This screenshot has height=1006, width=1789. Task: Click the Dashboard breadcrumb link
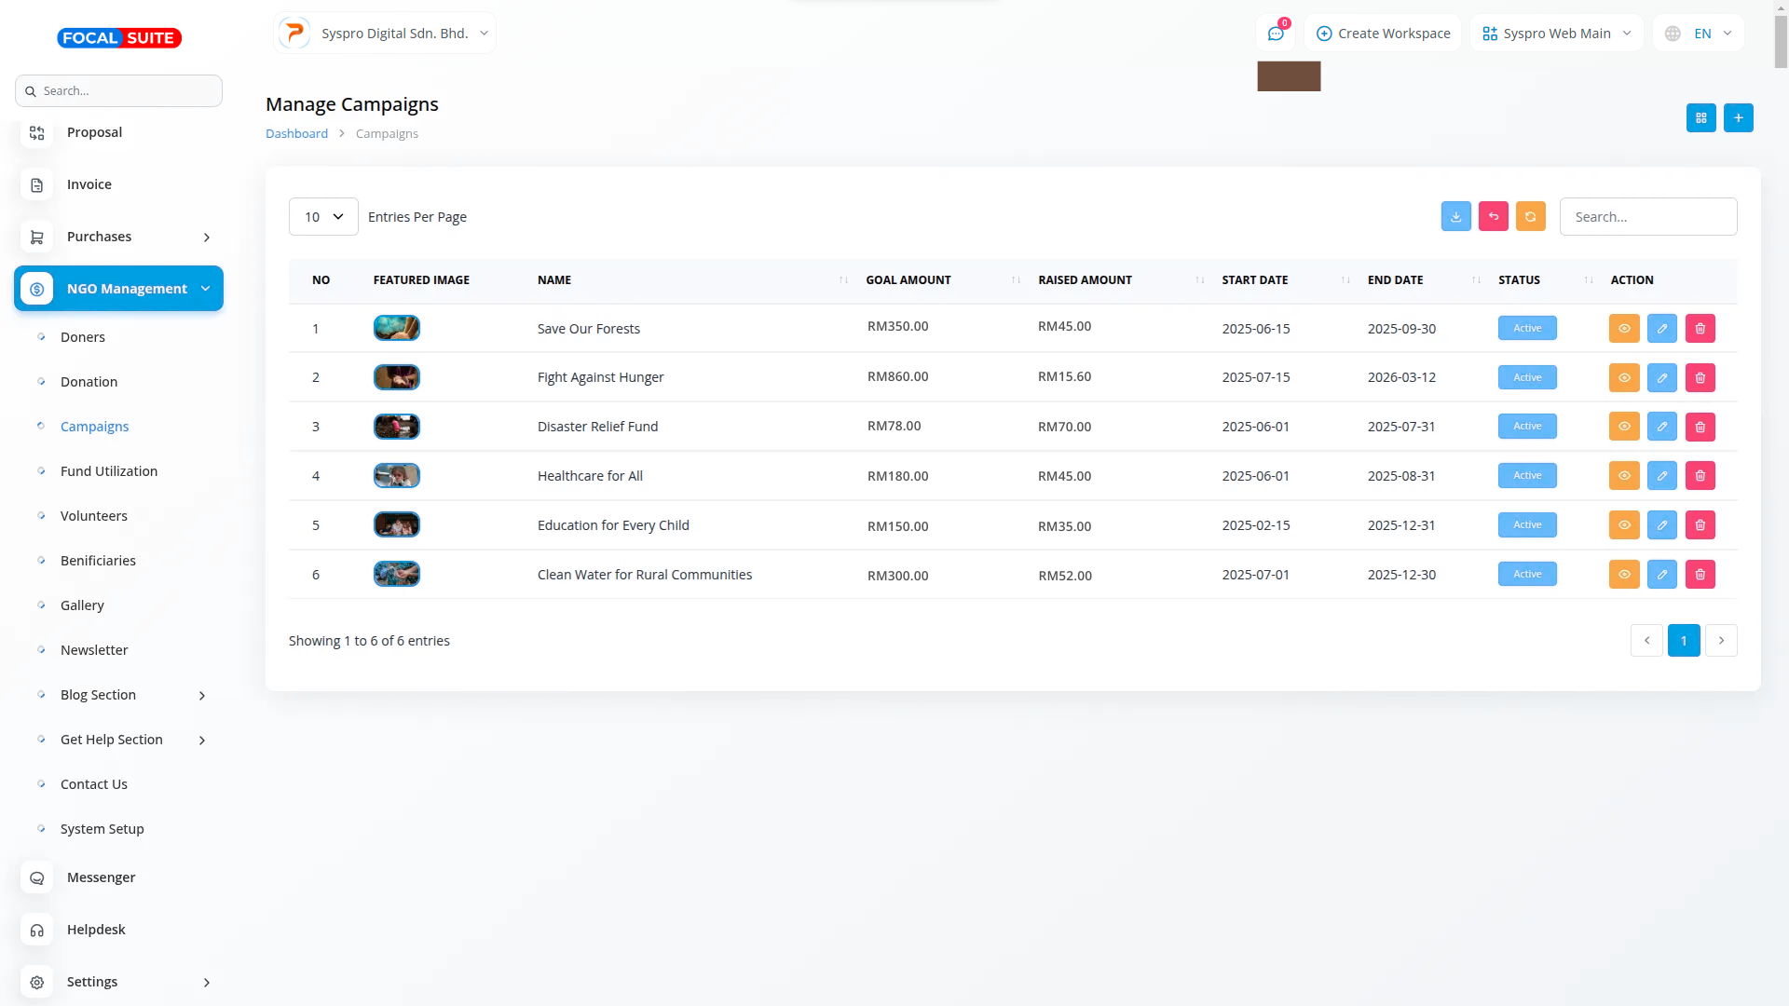pyautogui.click(x=296, y=133)
